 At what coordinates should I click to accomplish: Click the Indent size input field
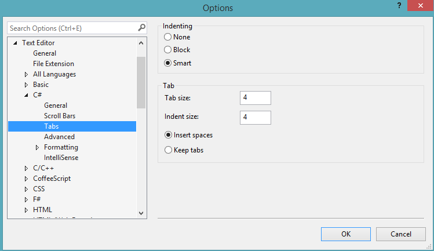click(255, 117)
